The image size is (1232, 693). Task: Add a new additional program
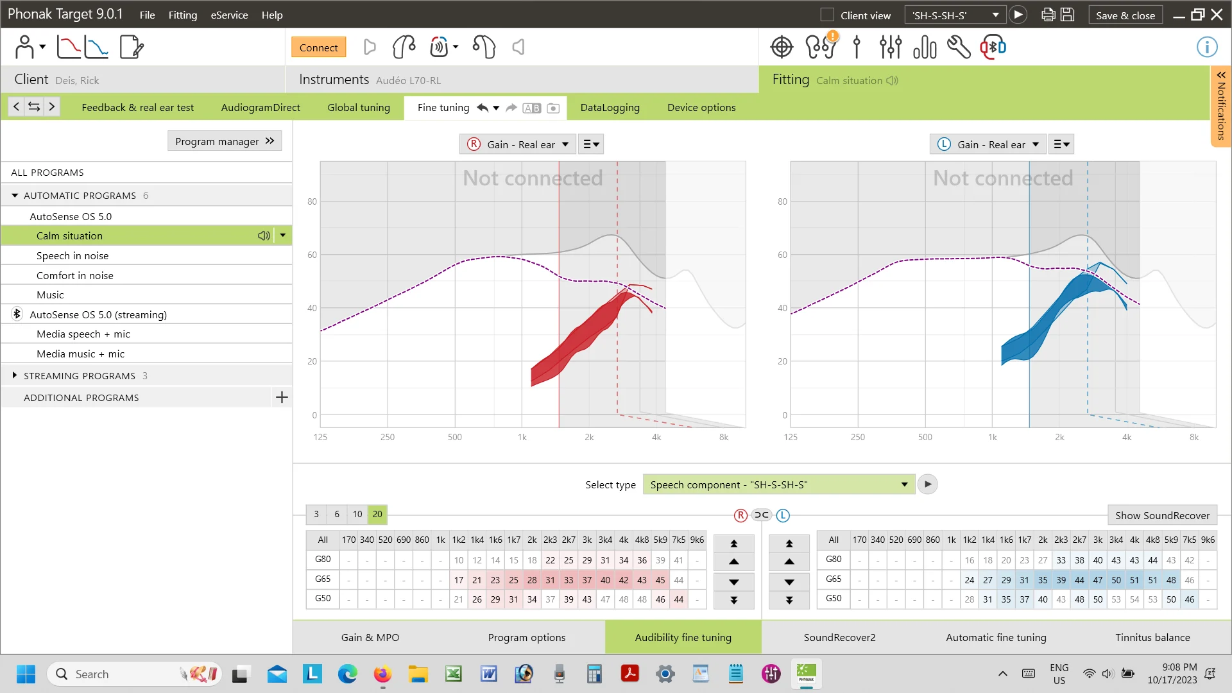pyautogui.click(x=282, y=397)
